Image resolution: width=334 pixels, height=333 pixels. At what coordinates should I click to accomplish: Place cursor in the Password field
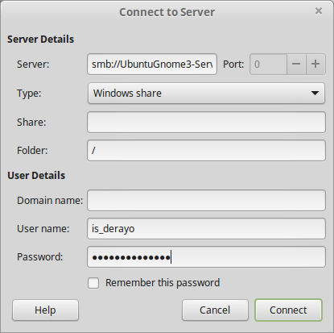pos(206,257)
